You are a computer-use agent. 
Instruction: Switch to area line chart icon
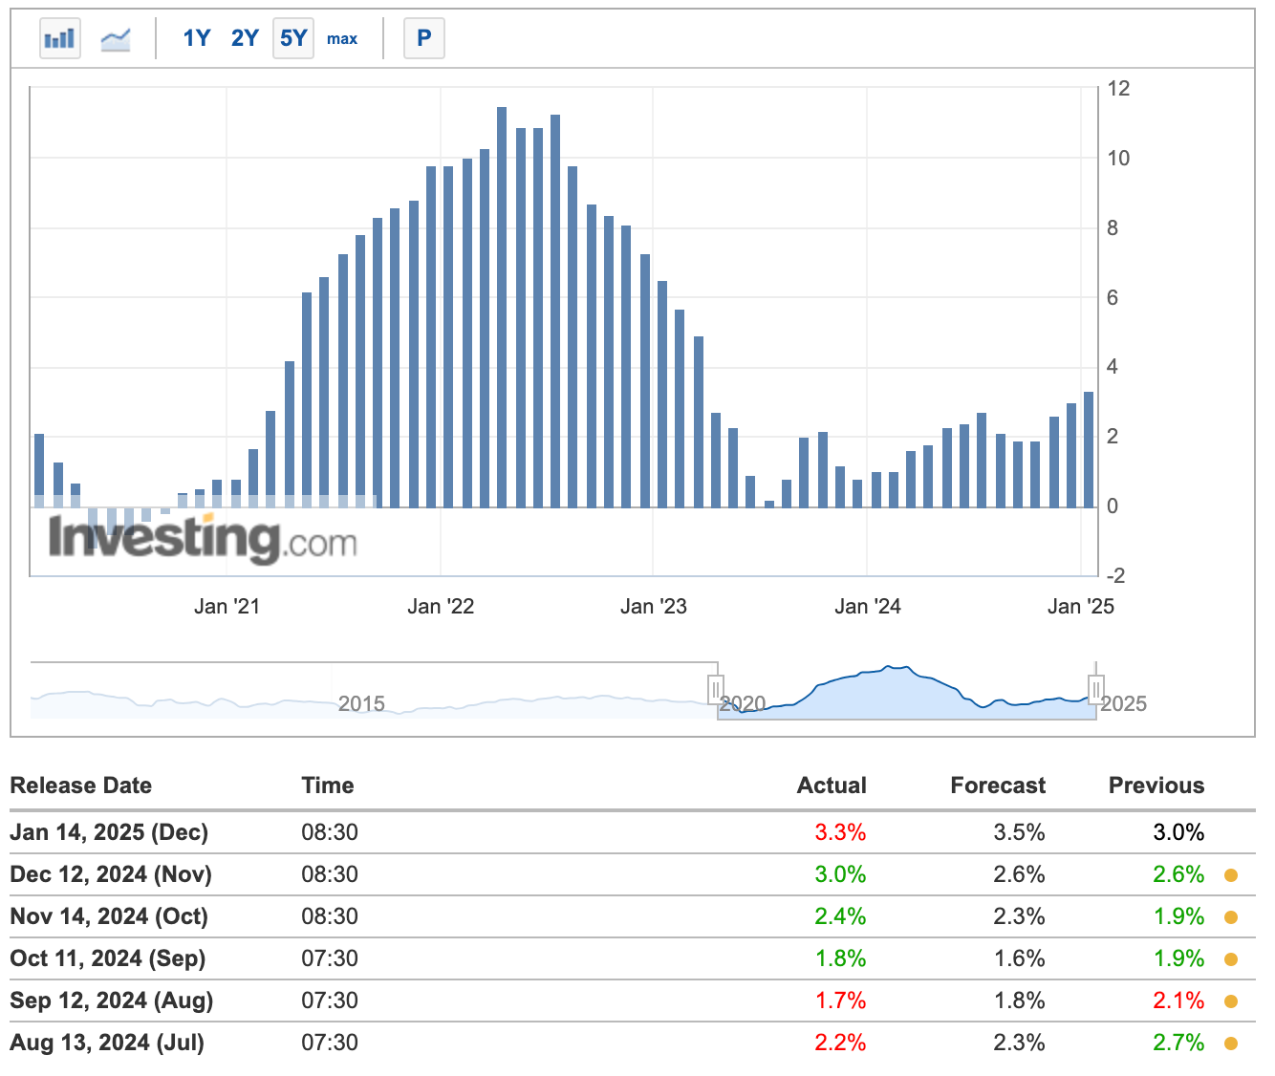[x=116, y=38]
